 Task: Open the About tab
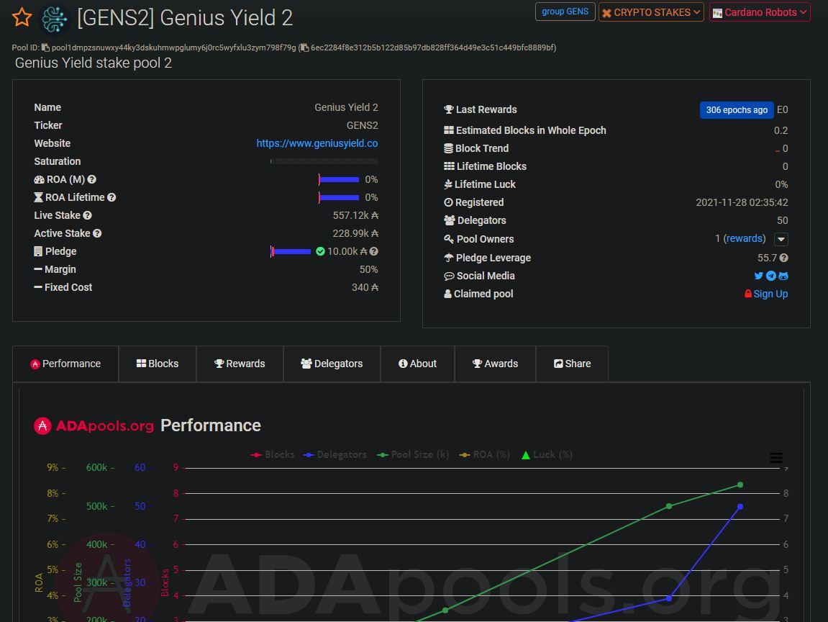pyautogui.click(x=417, y=364)
